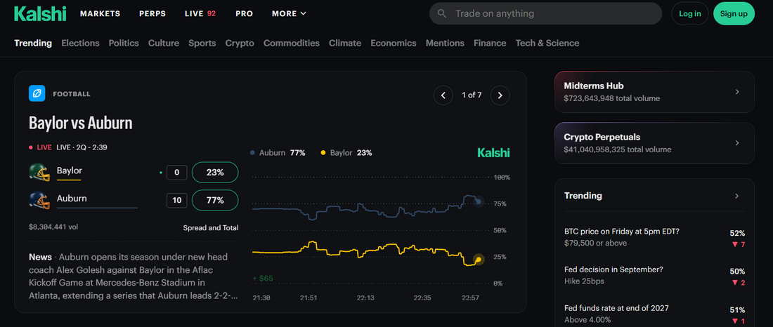This screenshot has height=327, width=773.
Task: Expand the Trending panel chevron
Action: 737,196
